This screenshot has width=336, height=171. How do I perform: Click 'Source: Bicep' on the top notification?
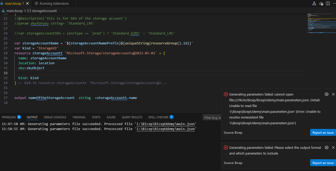(233, 133)
